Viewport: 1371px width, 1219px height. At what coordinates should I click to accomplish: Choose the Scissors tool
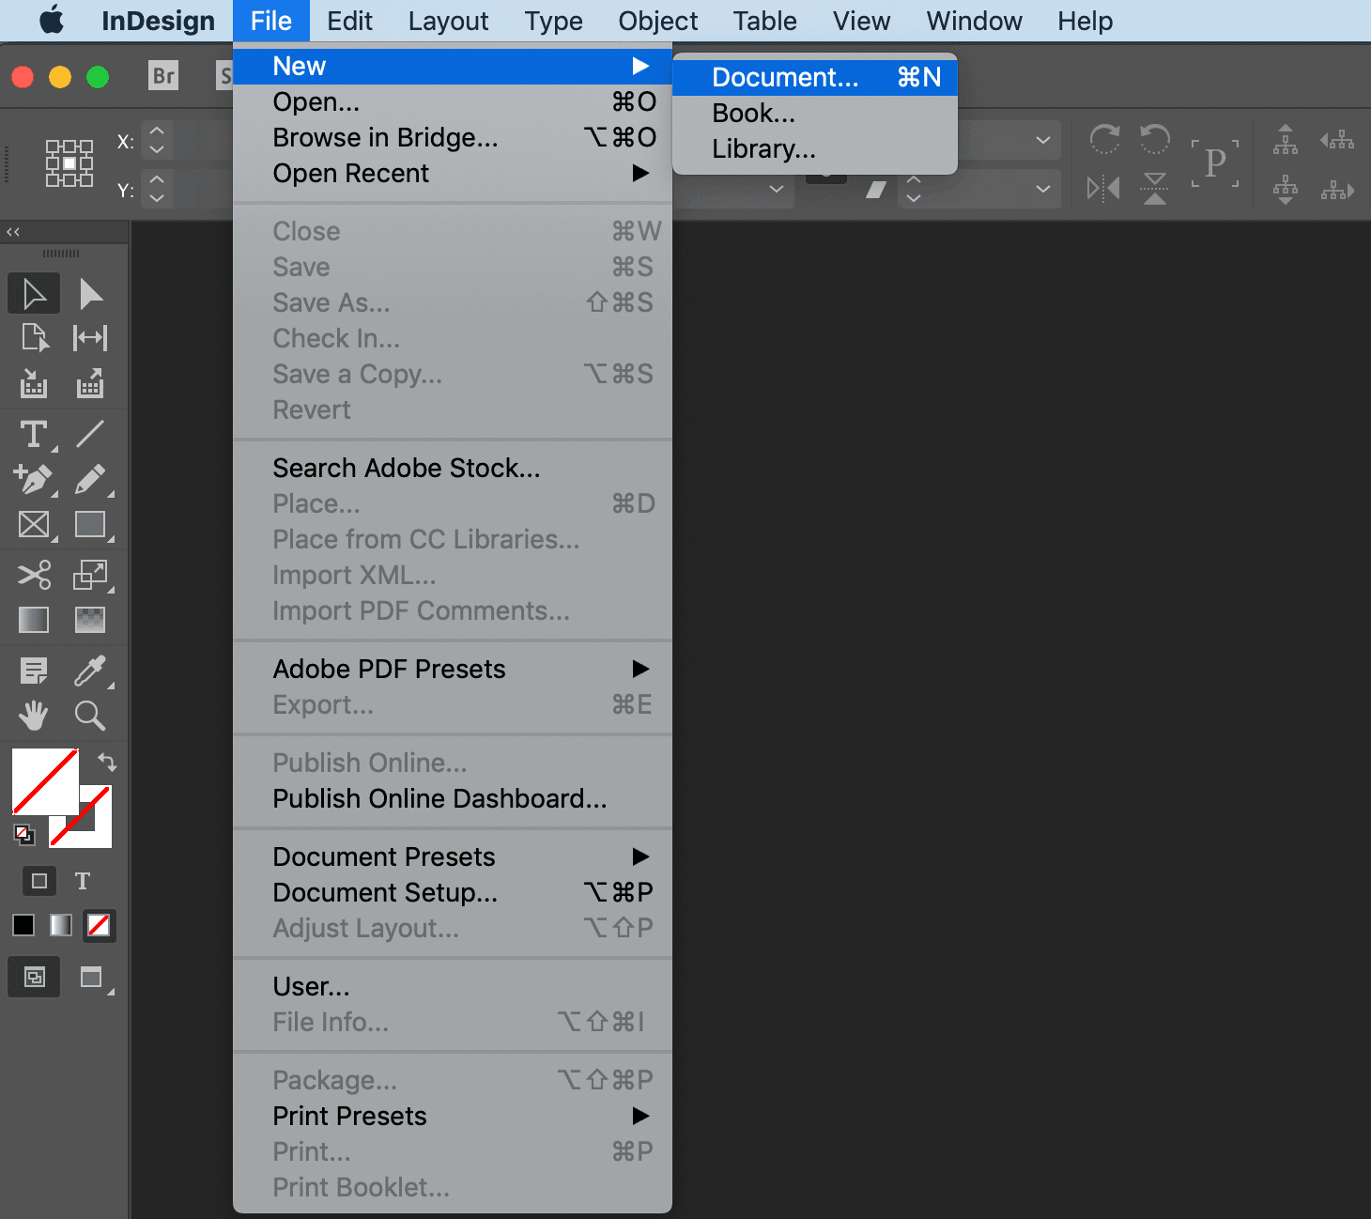pos(34,575)
